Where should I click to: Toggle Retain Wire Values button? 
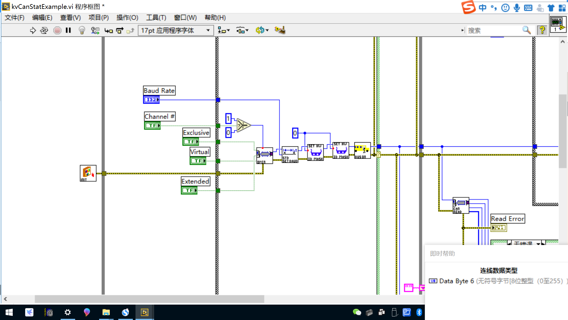point(95,30)
